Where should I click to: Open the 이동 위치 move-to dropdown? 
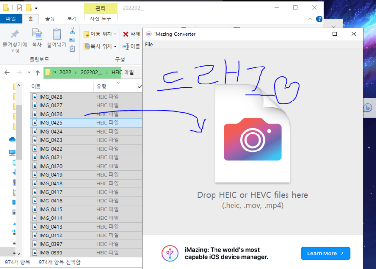point(100,34)
